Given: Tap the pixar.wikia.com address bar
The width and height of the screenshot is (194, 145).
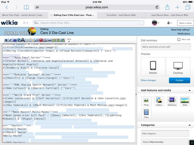Looking at the screenshot, I should pyautogui.click(x=97, y=7).
